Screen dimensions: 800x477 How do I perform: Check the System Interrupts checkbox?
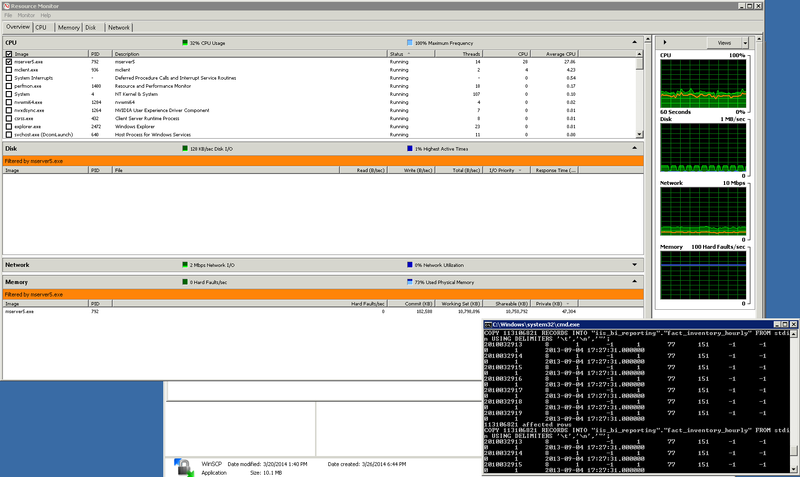click(9, 78)
